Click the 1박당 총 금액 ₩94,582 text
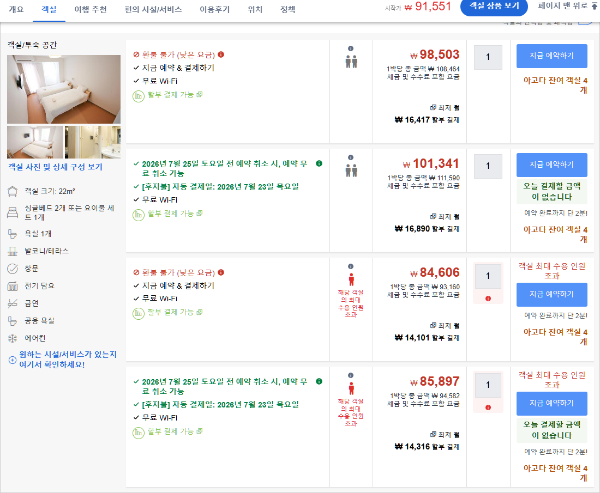 click(425, 396)
